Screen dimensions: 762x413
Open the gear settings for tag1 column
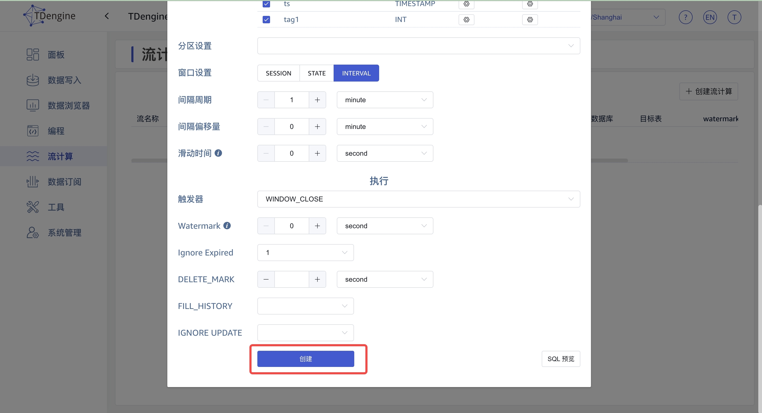point(466,20)
